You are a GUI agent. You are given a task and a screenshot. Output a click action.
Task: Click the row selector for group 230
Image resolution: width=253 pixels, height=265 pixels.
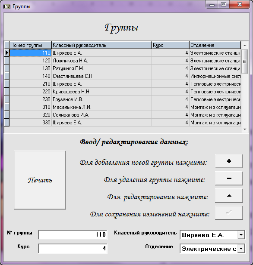pyautogui.click(x=6, y=99)
